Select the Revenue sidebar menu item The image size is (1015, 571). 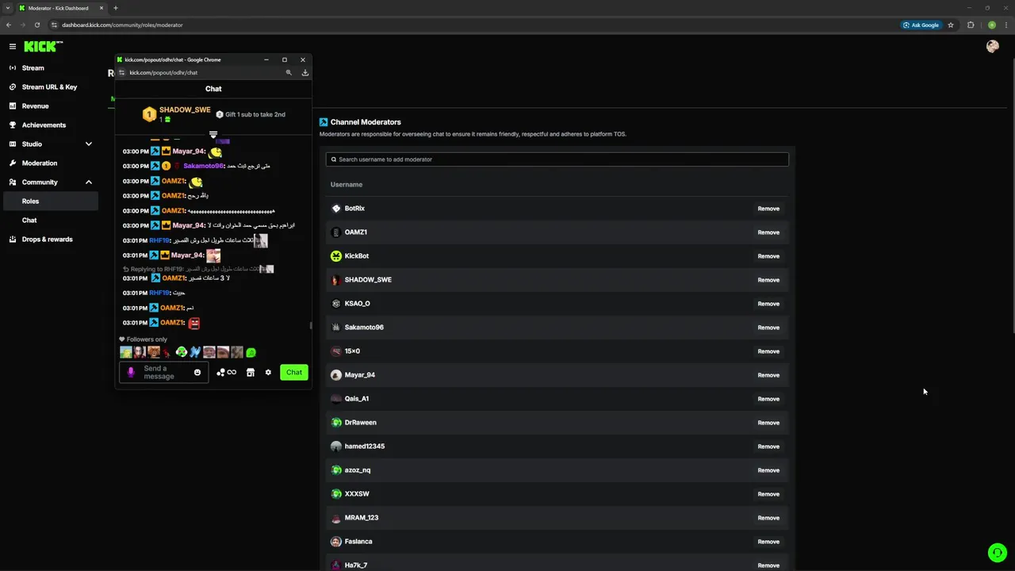tap(49, 106)
